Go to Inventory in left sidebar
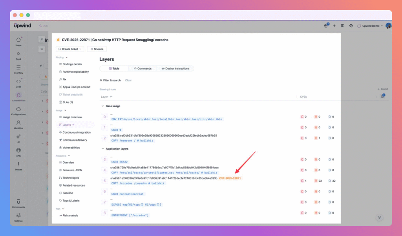402x236 pixels. [x=18, y=68]
